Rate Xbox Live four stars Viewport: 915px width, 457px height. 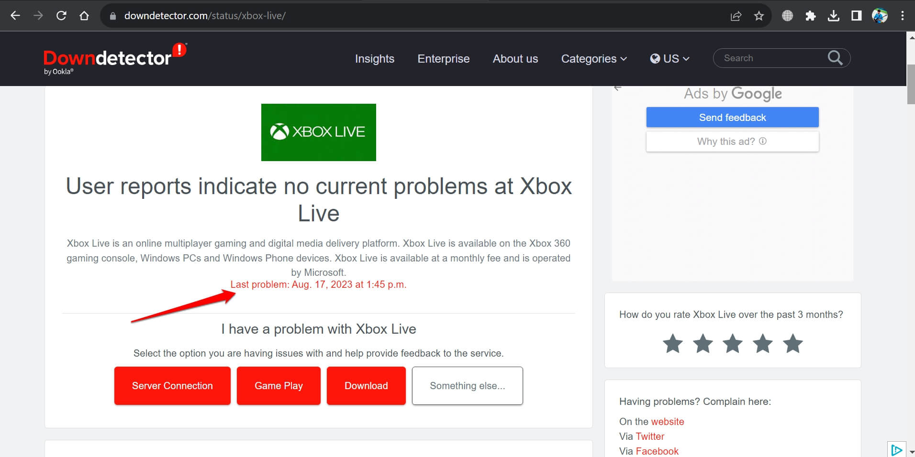click(763, 344)
